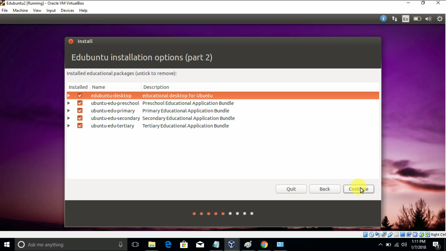Expand the ubuntu-edu-tertiary package row
Viewport: 446px width, 251px height.
(x=69, y=125)
